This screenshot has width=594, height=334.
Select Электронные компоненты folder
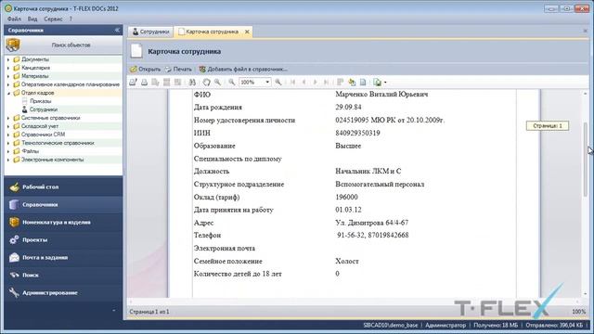[52, 160]
